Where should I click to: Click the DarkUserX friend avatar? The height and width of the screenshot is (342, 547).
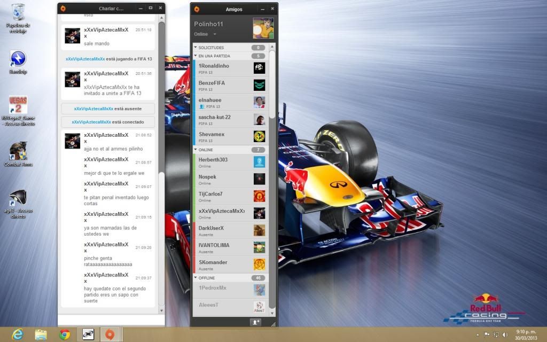point(259,230)
